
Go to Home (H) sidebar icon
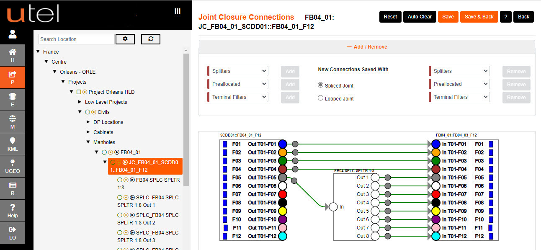tap(13, 56)
